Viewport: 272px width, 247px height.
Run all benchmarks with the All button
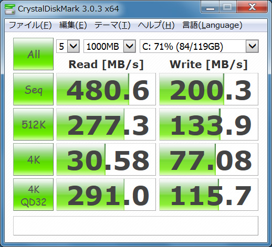(x=33, y=54)
